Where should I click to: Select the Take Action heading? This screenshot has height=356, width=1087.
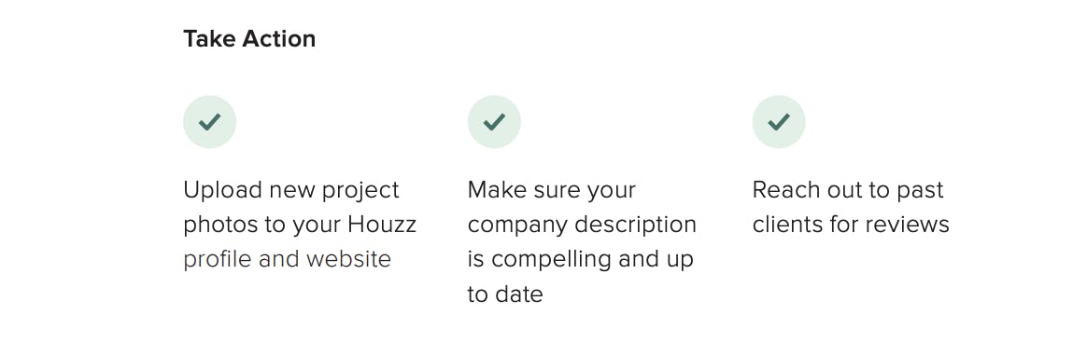(249, 39)
